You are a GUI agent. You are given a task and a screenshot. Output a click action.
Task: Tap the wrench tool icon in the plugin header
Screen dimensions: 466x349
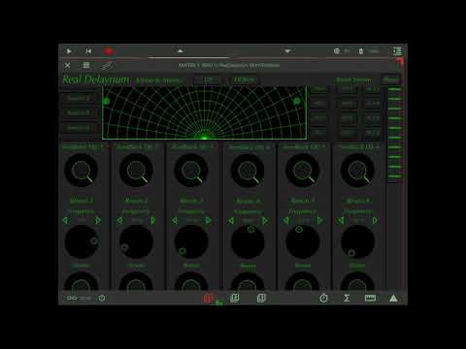[107, 65]
